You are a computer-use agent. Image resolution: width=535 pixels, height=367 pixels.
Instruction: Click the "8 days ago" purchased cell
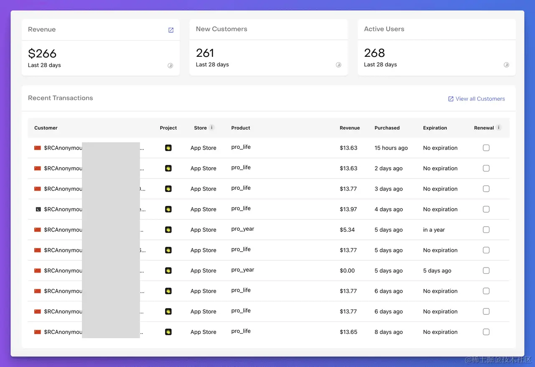[x=389, y=332]
